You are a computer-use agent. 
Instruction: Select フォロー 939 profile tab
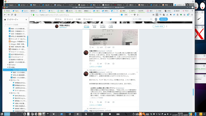coord(94,26)
